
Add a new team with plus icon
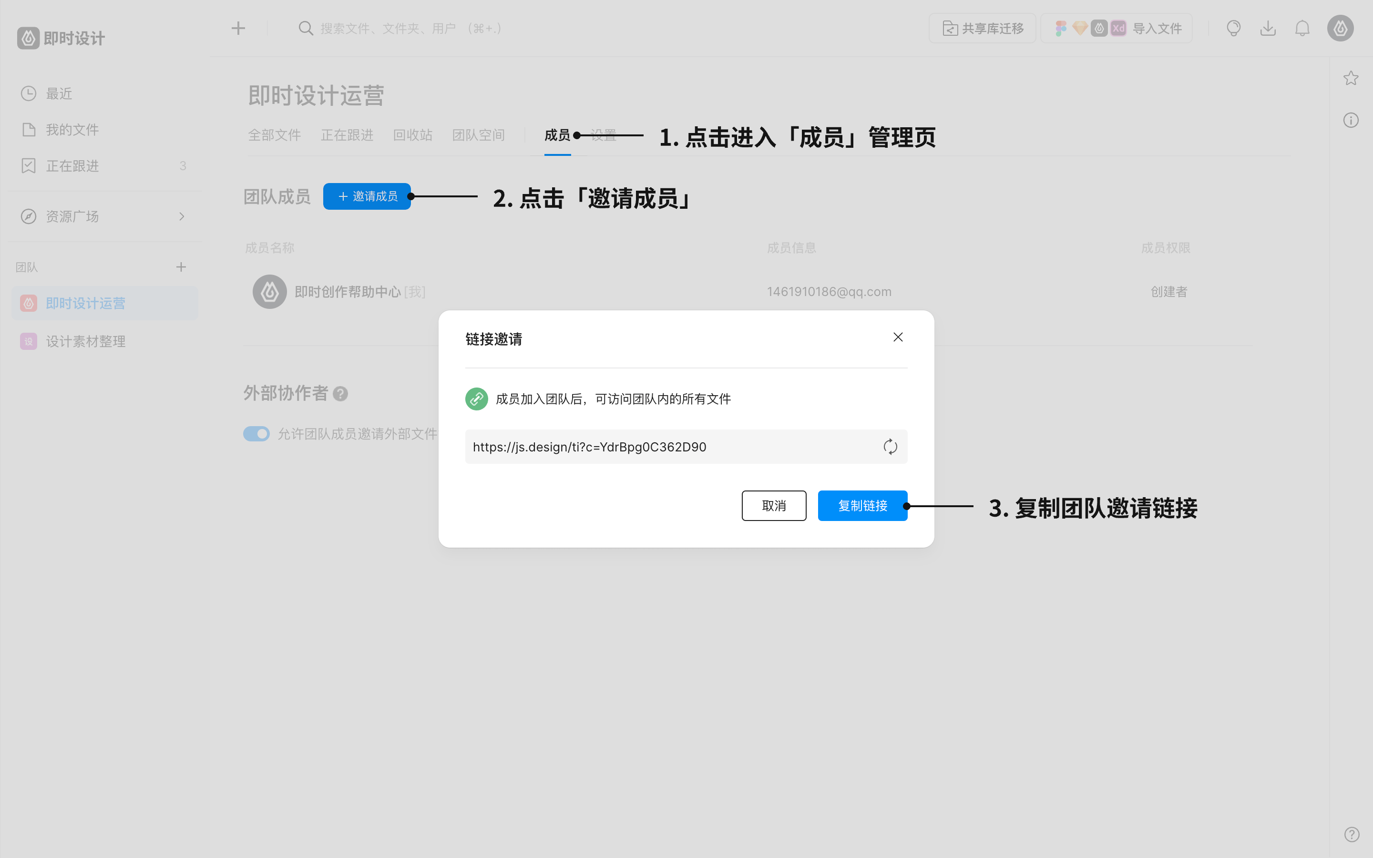coord(181,267)
